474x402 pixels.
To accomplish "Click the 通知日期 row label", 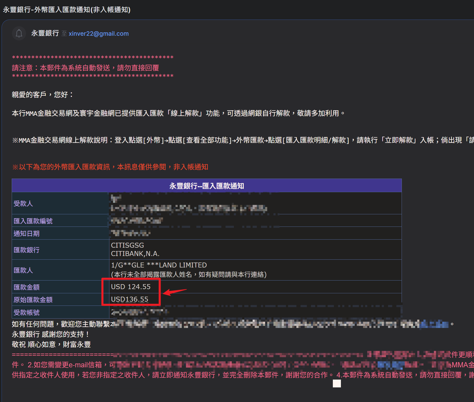I will pyautogui.click(x=27, y=233).
